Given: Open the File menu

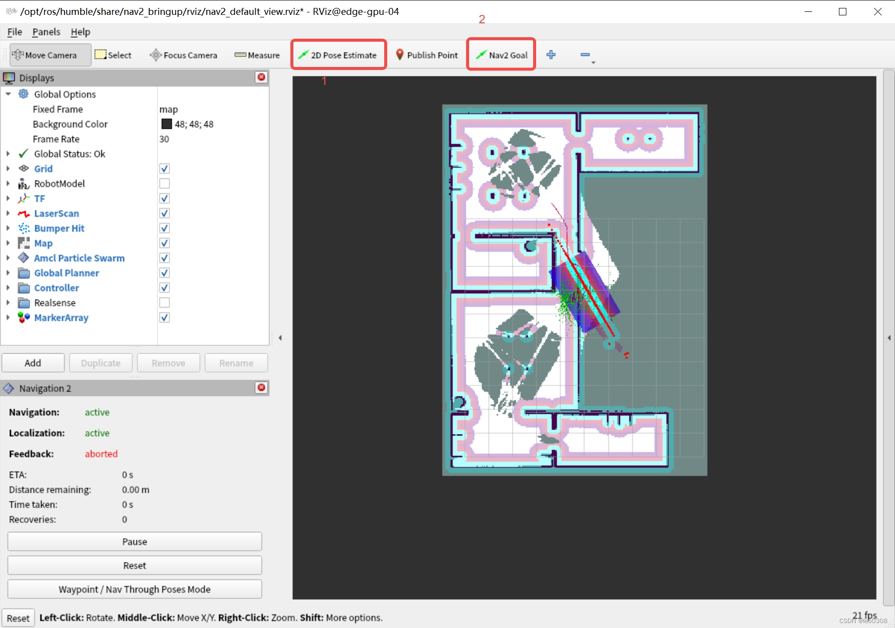Looking at the screenshot, I should click(14, 32).
